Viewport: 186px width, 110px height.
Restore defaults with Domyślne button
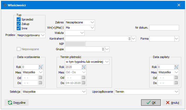click(x=16, y=103)
